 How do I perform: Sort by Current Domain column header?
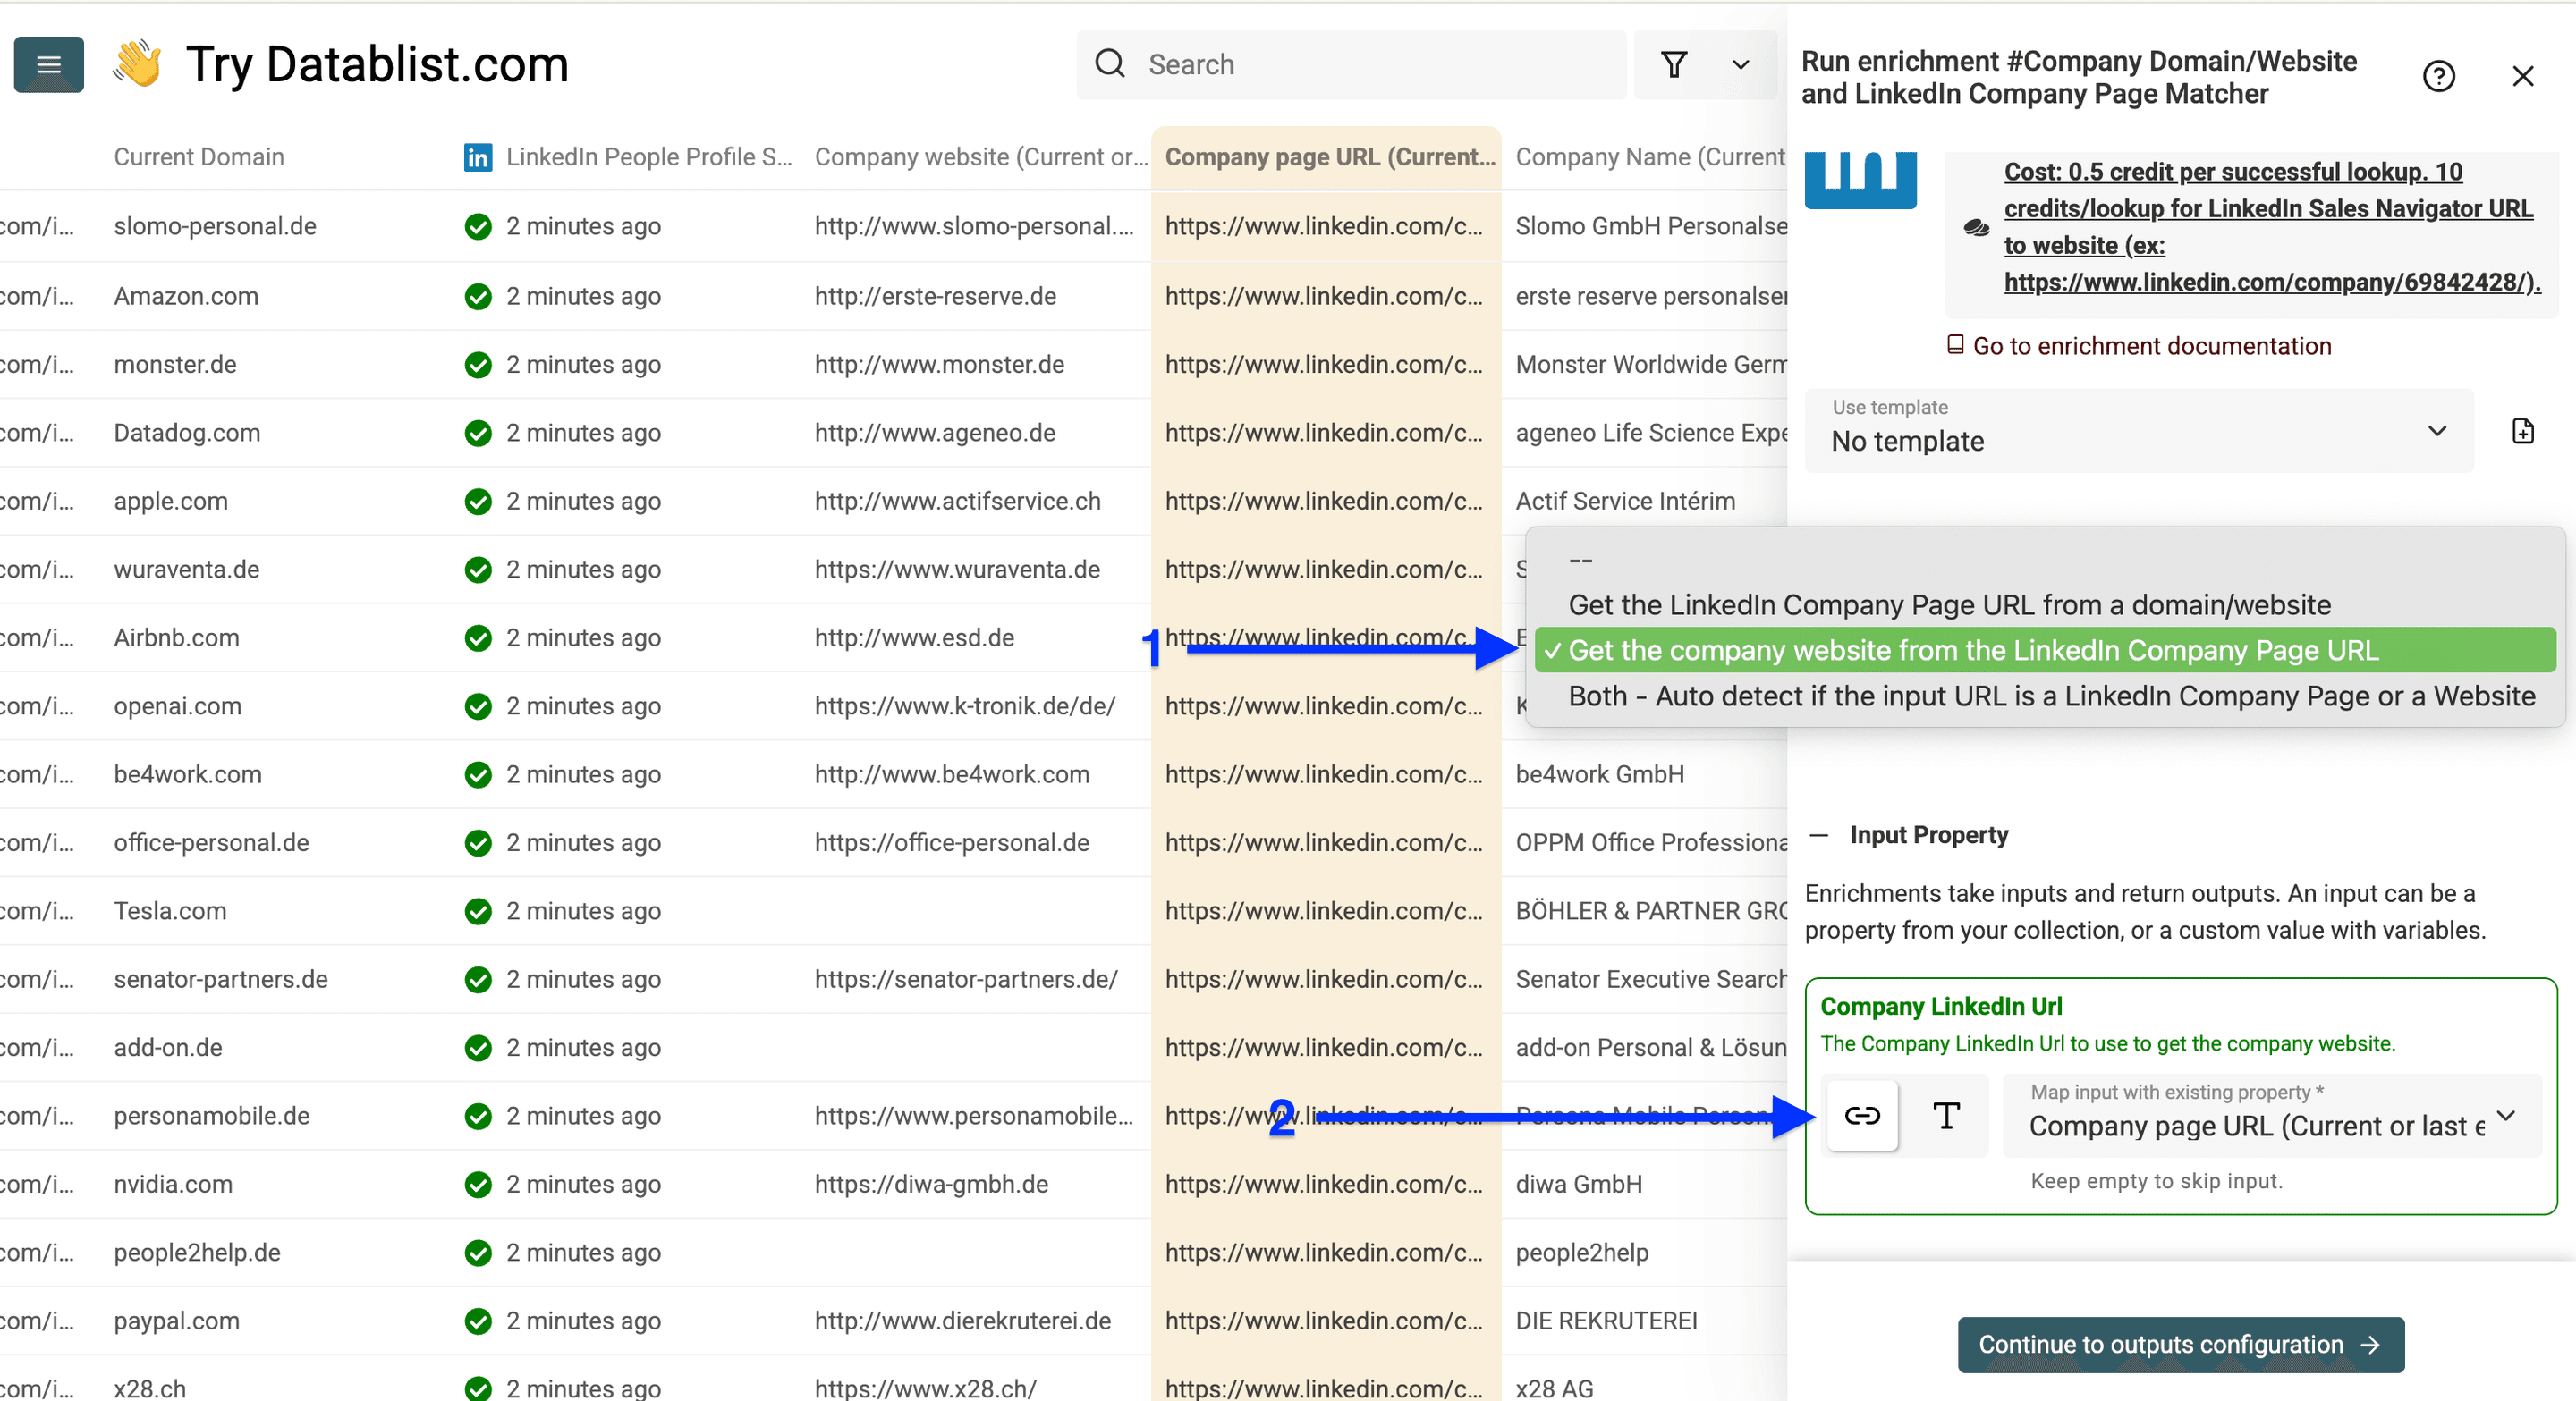[199, 156]
